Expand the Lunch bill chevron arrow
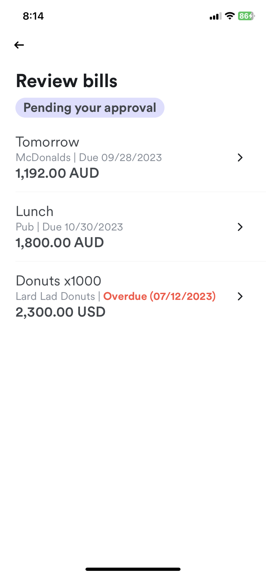Screen dimensions: 266x576 tap(240, 227)
